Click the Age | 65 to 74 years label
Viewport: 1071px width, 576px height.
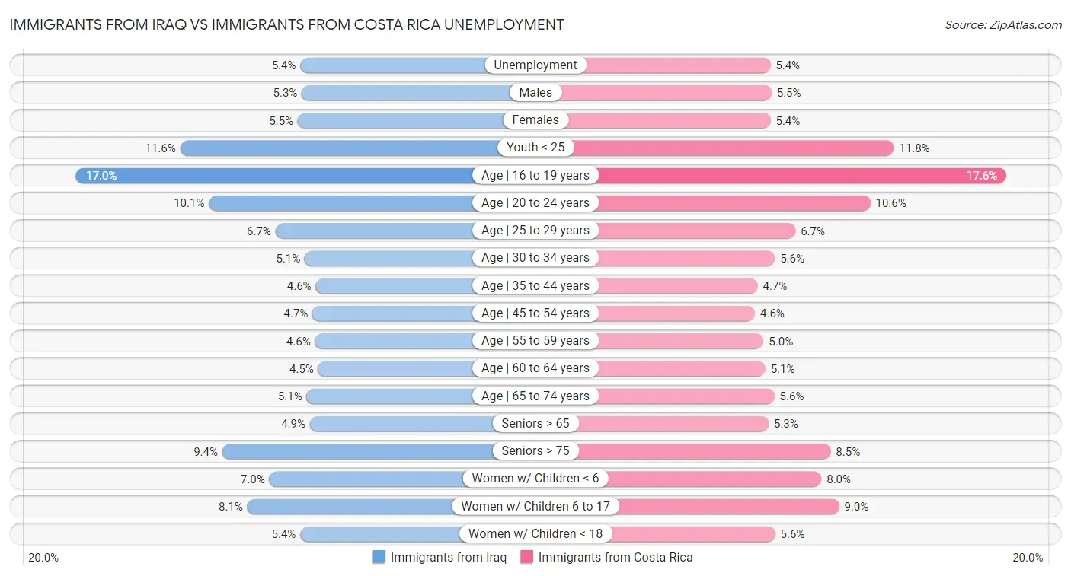pos(535,396)
